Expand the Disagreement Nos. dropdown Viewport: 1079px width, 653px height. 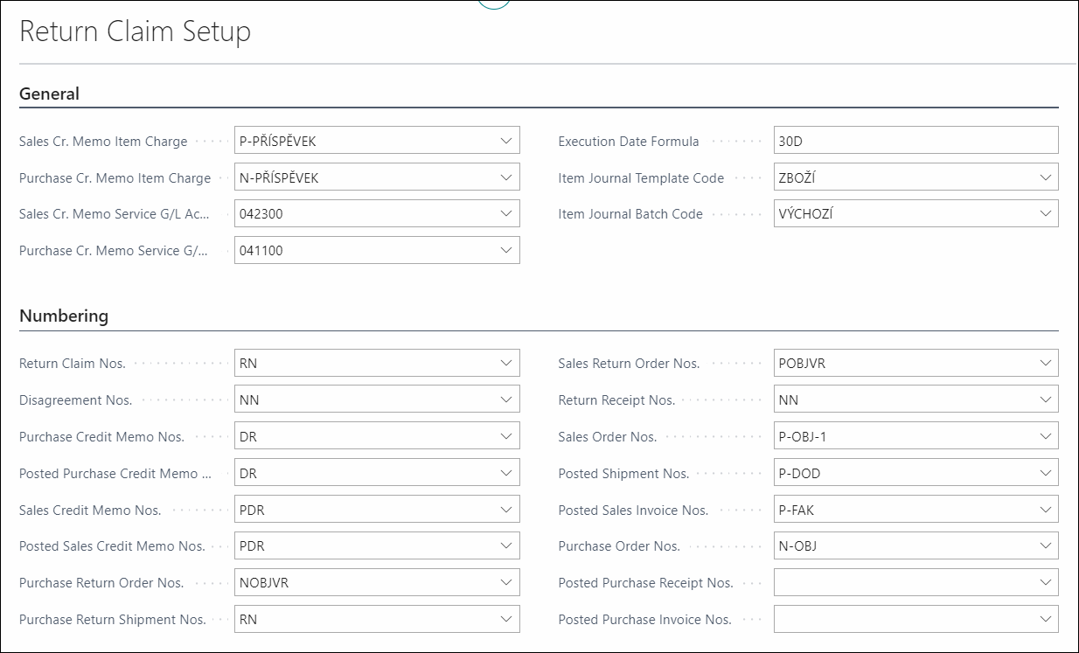pyautogui.click(x=505, y=399)
